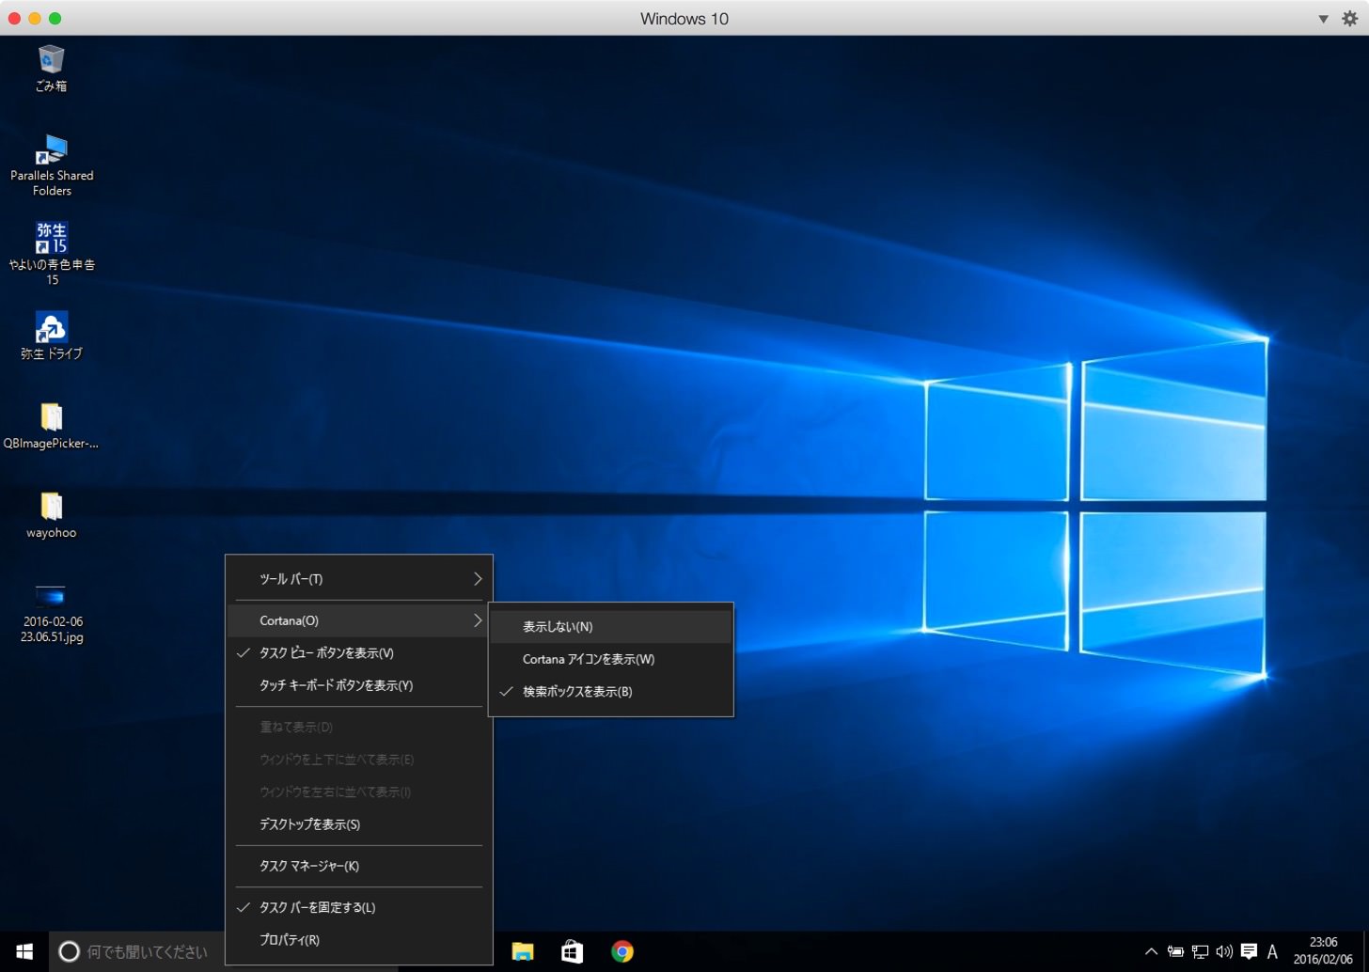
Task: Open File Explorer from the taskbar
Action: 523,951
